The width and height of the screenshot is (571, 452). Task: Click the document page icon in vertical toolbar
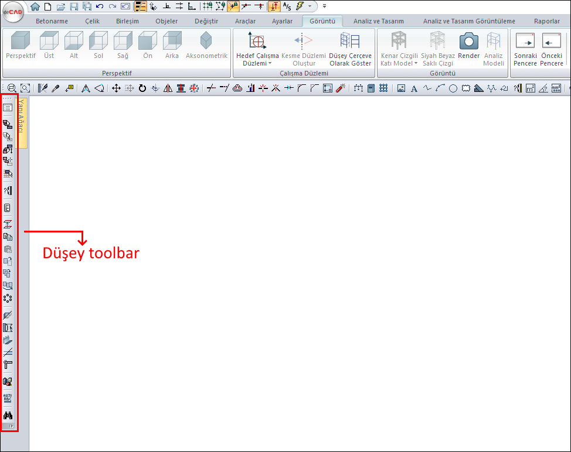pyautogui.click(x=8, y=208)
